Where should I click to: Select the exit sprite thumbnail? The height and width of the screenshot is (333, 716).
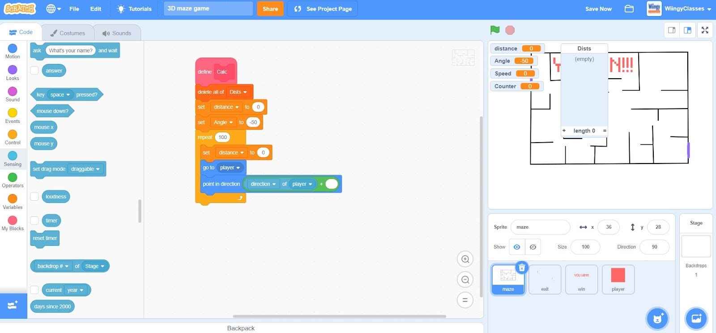(x=545, y=279)
